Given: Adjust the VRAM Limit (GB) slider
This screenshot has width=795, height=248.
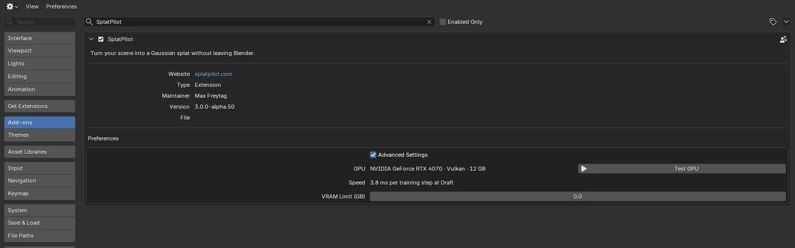Looking at the screenshot, I should 578,196.
